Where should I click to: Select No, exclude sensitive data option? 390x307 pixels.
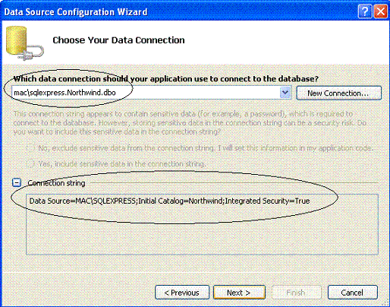point(30,148)
